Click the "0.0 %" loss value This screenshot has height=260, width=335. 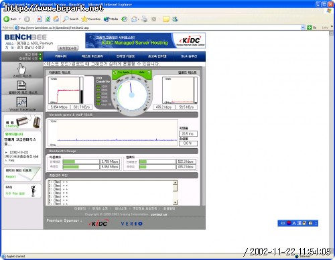pyautogui.click(x=188, y=143)
